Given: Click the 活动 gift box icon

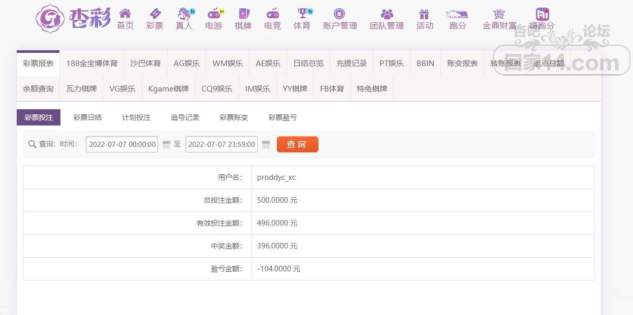Looking at the screenshot, I should (425, 14).
